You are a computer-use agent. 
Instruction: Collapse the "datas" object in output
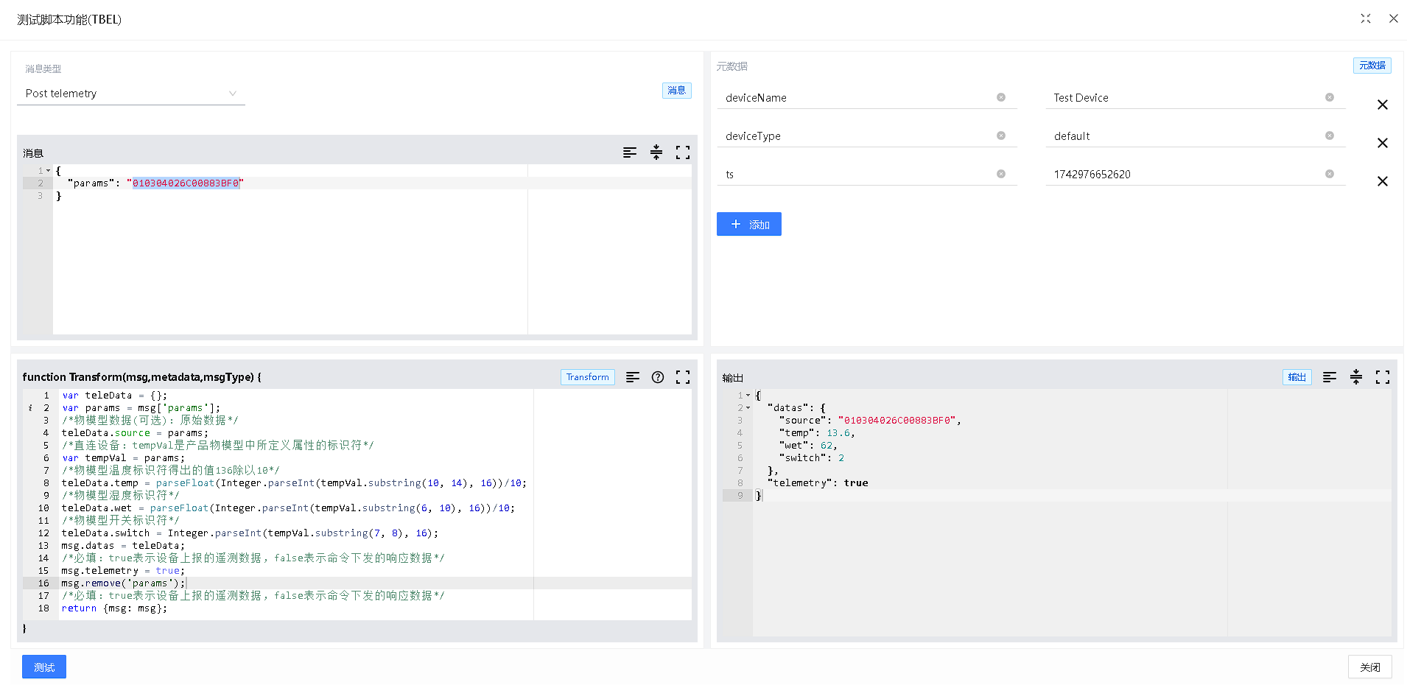click(748, 408)
